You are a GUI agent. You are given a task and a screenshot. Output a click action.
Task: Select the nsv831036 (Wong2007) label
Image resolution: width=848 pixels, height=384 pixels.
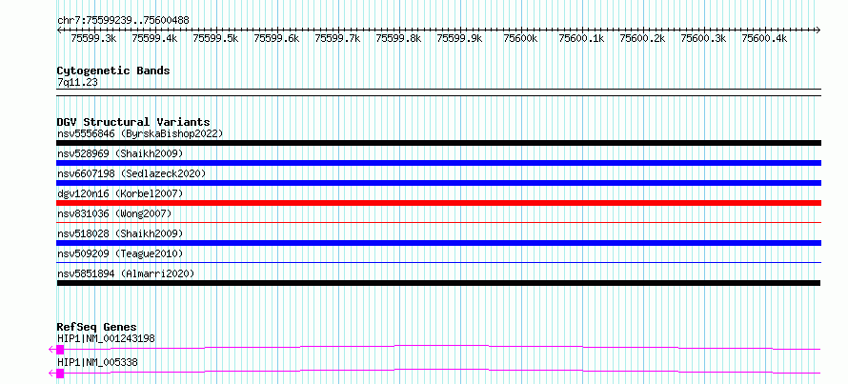114,213
